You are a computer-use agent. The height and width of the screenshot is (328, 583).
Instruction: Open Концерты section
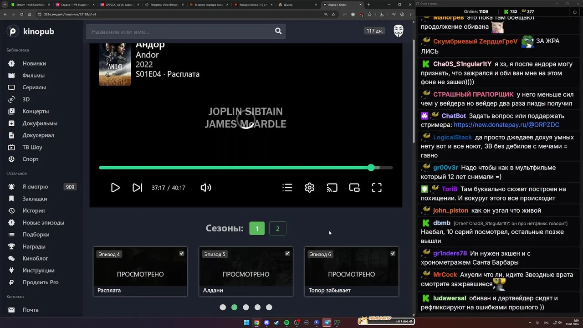36,111
